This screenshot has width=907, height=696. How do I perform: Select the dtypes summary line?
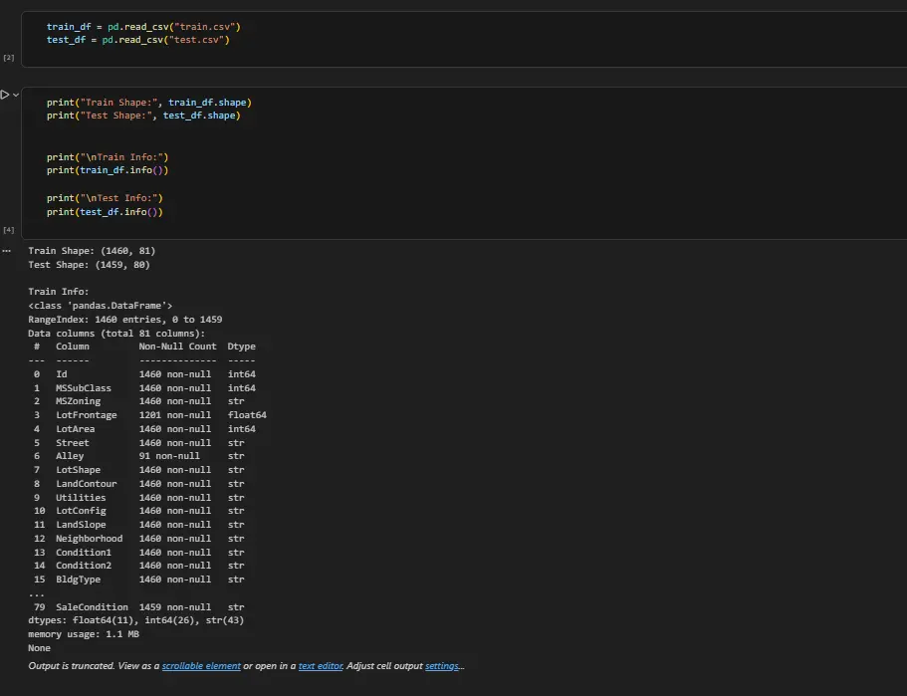[x=136, y=620]
